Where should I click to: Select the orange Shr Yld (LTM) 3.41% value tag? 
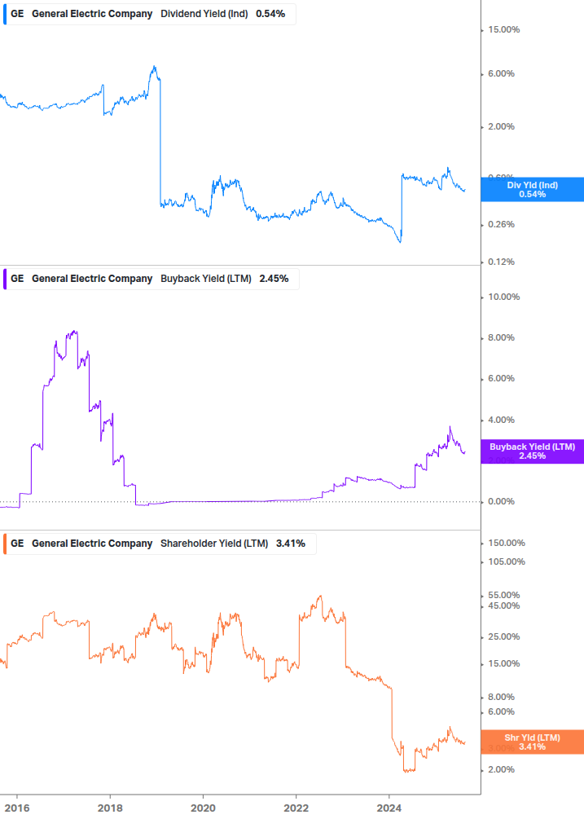pyautogui.click(x=533, y=742)
